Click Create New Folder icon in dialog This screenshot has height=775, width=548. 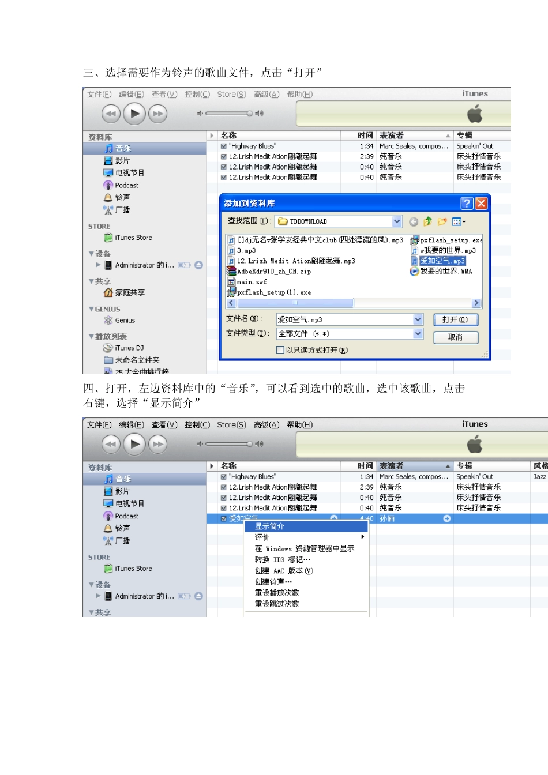[442, 221]
